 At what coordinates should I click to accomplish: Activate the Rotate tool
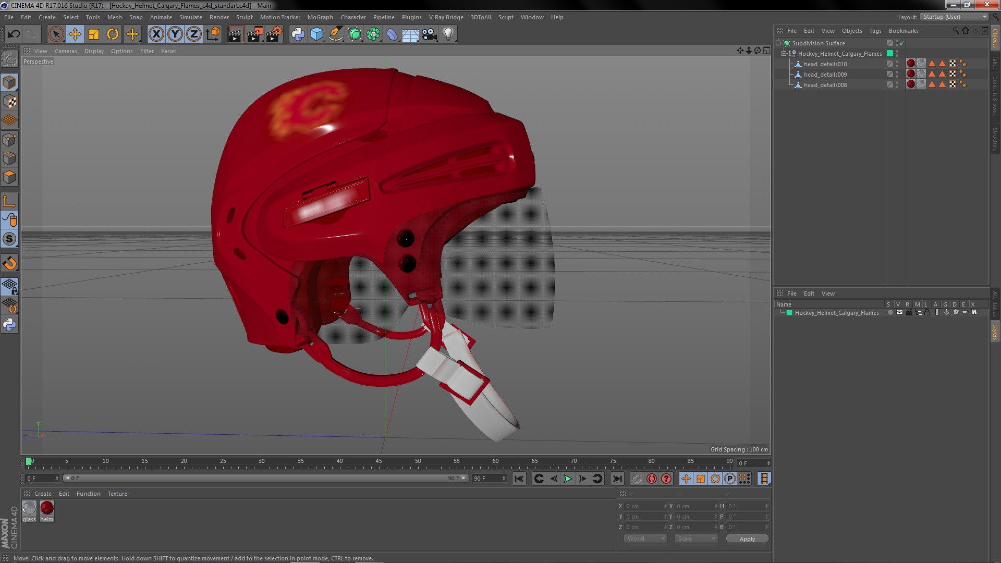(113, 34)
